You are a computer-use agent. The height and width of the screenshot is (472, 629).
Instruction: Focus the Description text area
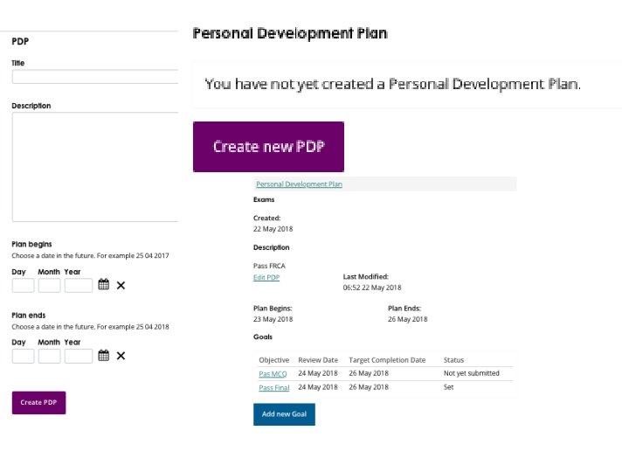coord(95,167)
